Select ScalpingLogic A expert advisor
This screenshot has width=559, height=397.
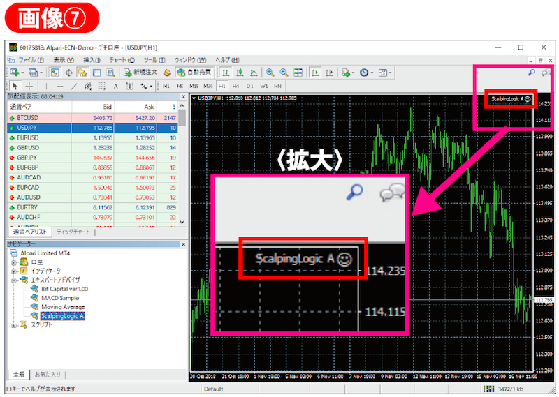62,316
